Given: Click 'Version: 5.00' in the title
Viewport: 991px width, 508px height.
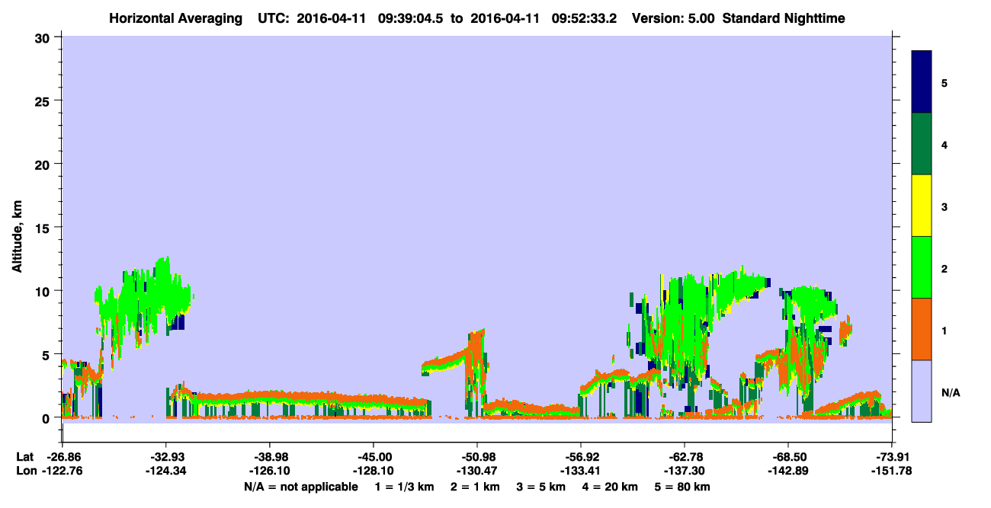Looking at the screenshot, I should 672,18.
